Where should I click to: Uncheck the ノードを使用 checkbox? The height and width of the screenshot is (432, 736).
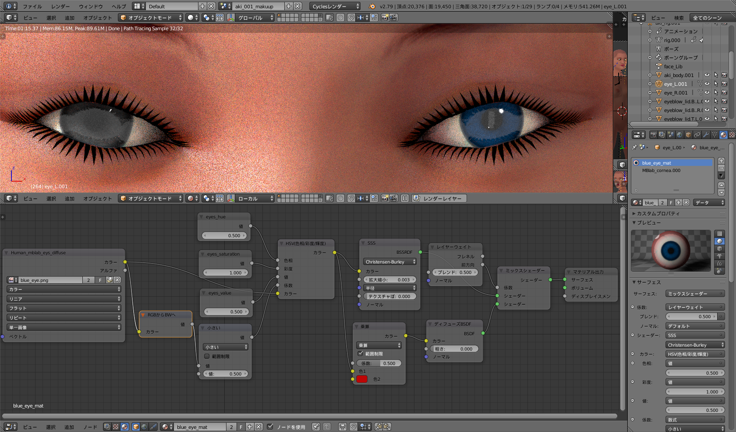(270, 427)
